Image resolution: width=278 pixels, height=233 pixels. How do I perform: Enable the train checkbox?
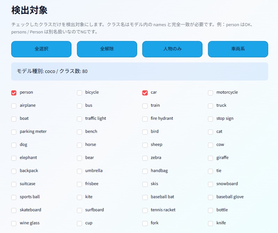(x=145, y=106)
